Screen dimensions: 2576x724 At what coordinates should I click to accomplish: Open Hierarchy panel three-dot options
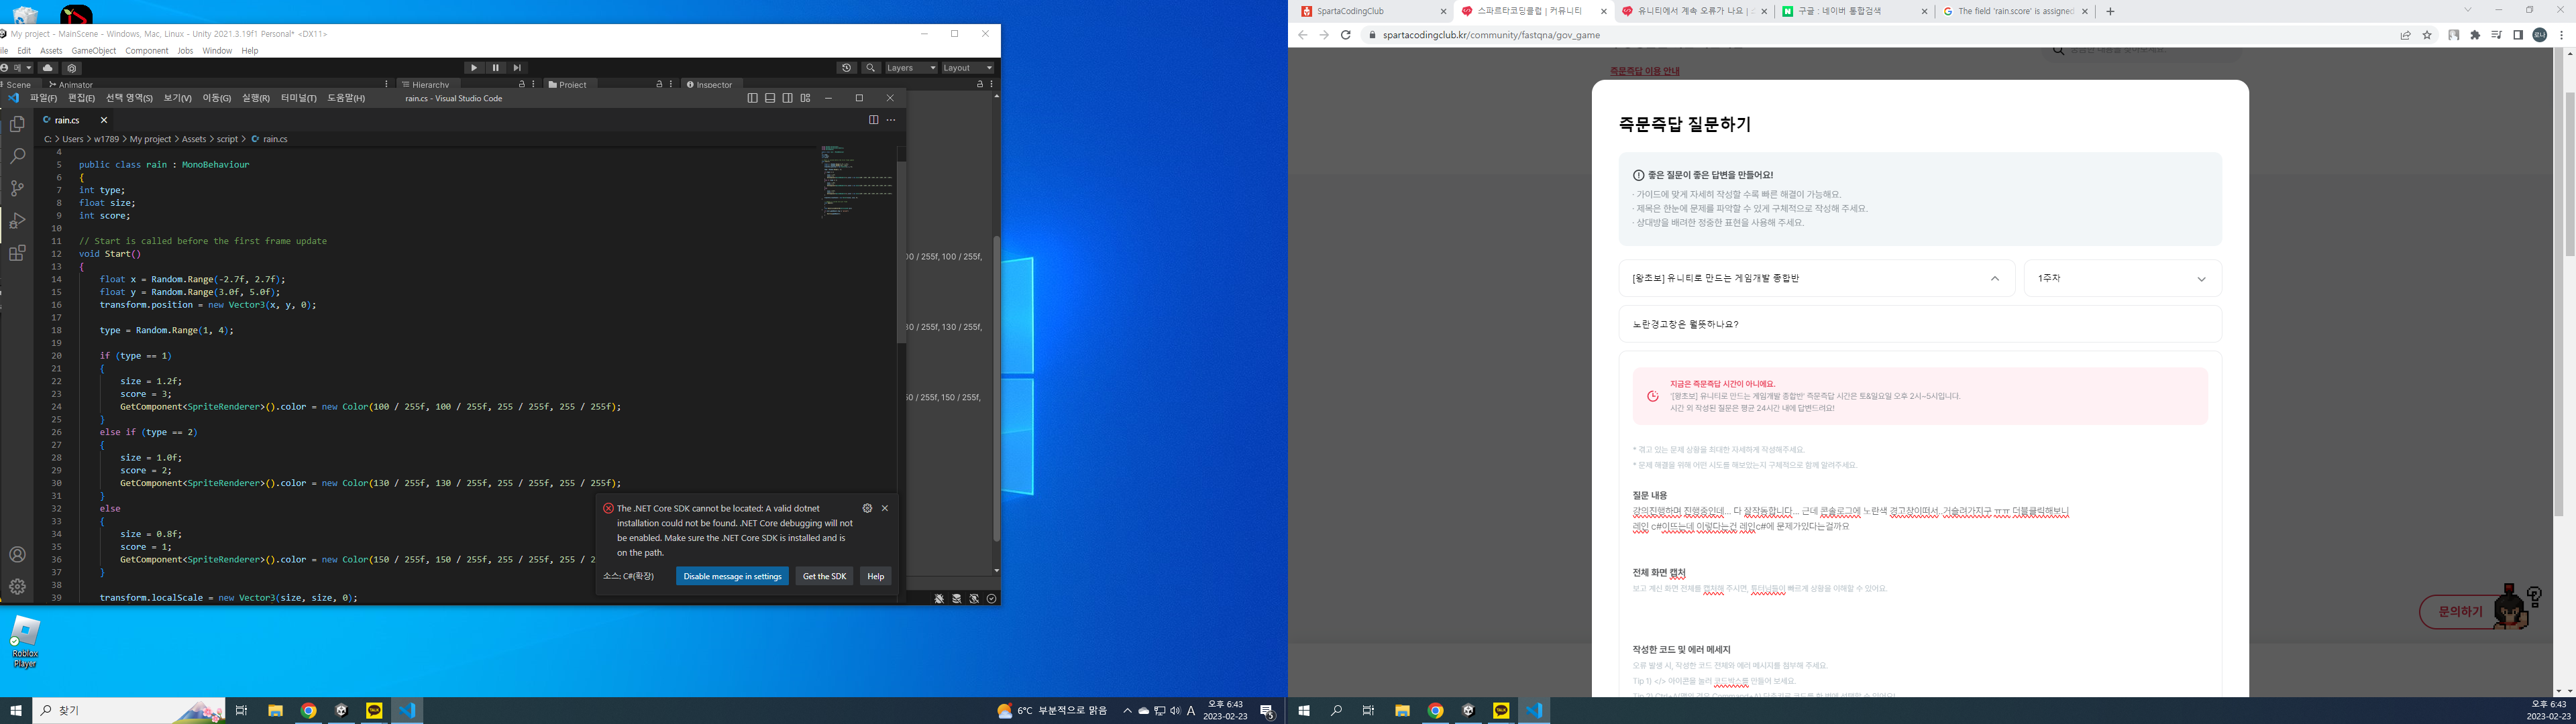[533, 84]
